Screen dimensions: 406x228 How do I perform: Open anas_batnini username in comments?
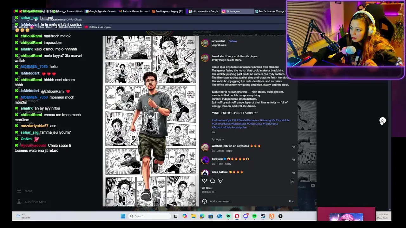pos(219,172)
